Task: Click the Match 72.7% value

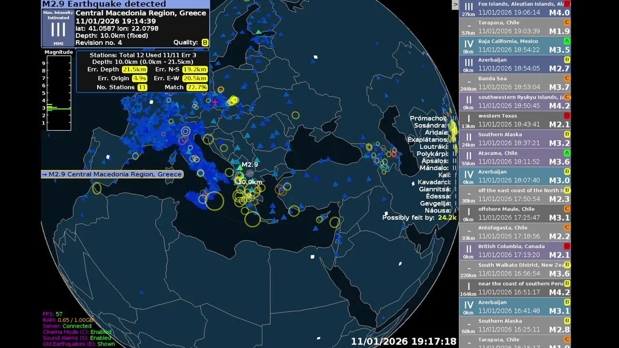Action: [197, 87]
